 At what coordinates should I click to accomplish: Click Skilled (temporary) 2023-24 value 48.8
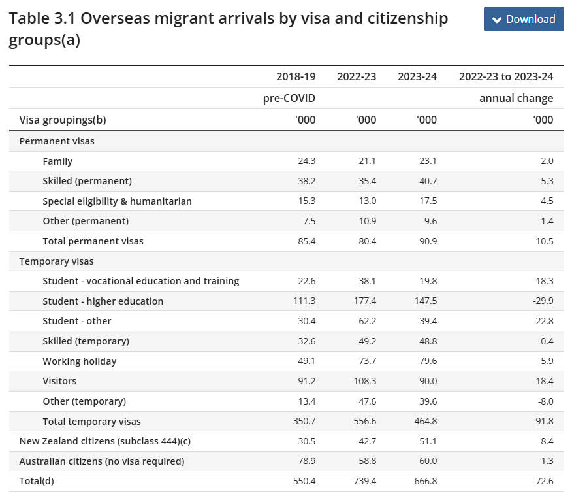click(428, 341)
